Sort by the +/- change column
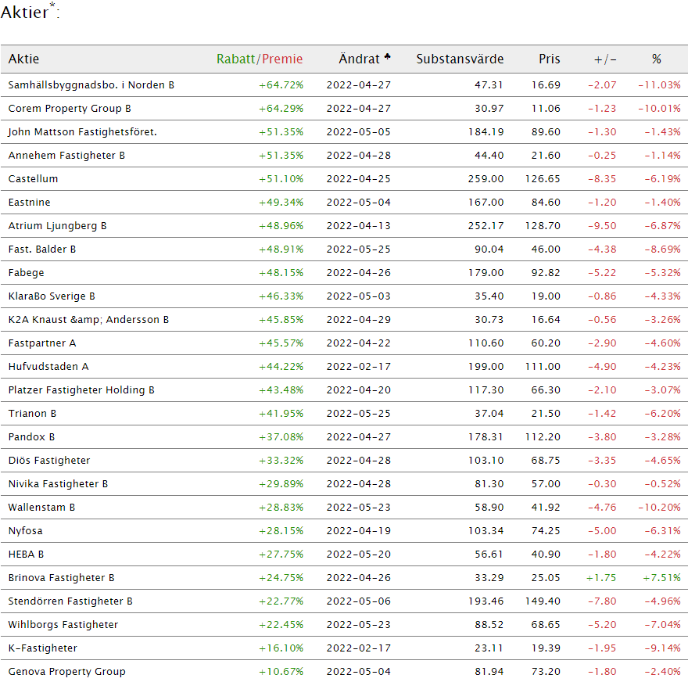Screen dimensions: 688x682 click(x=605, y=59)
